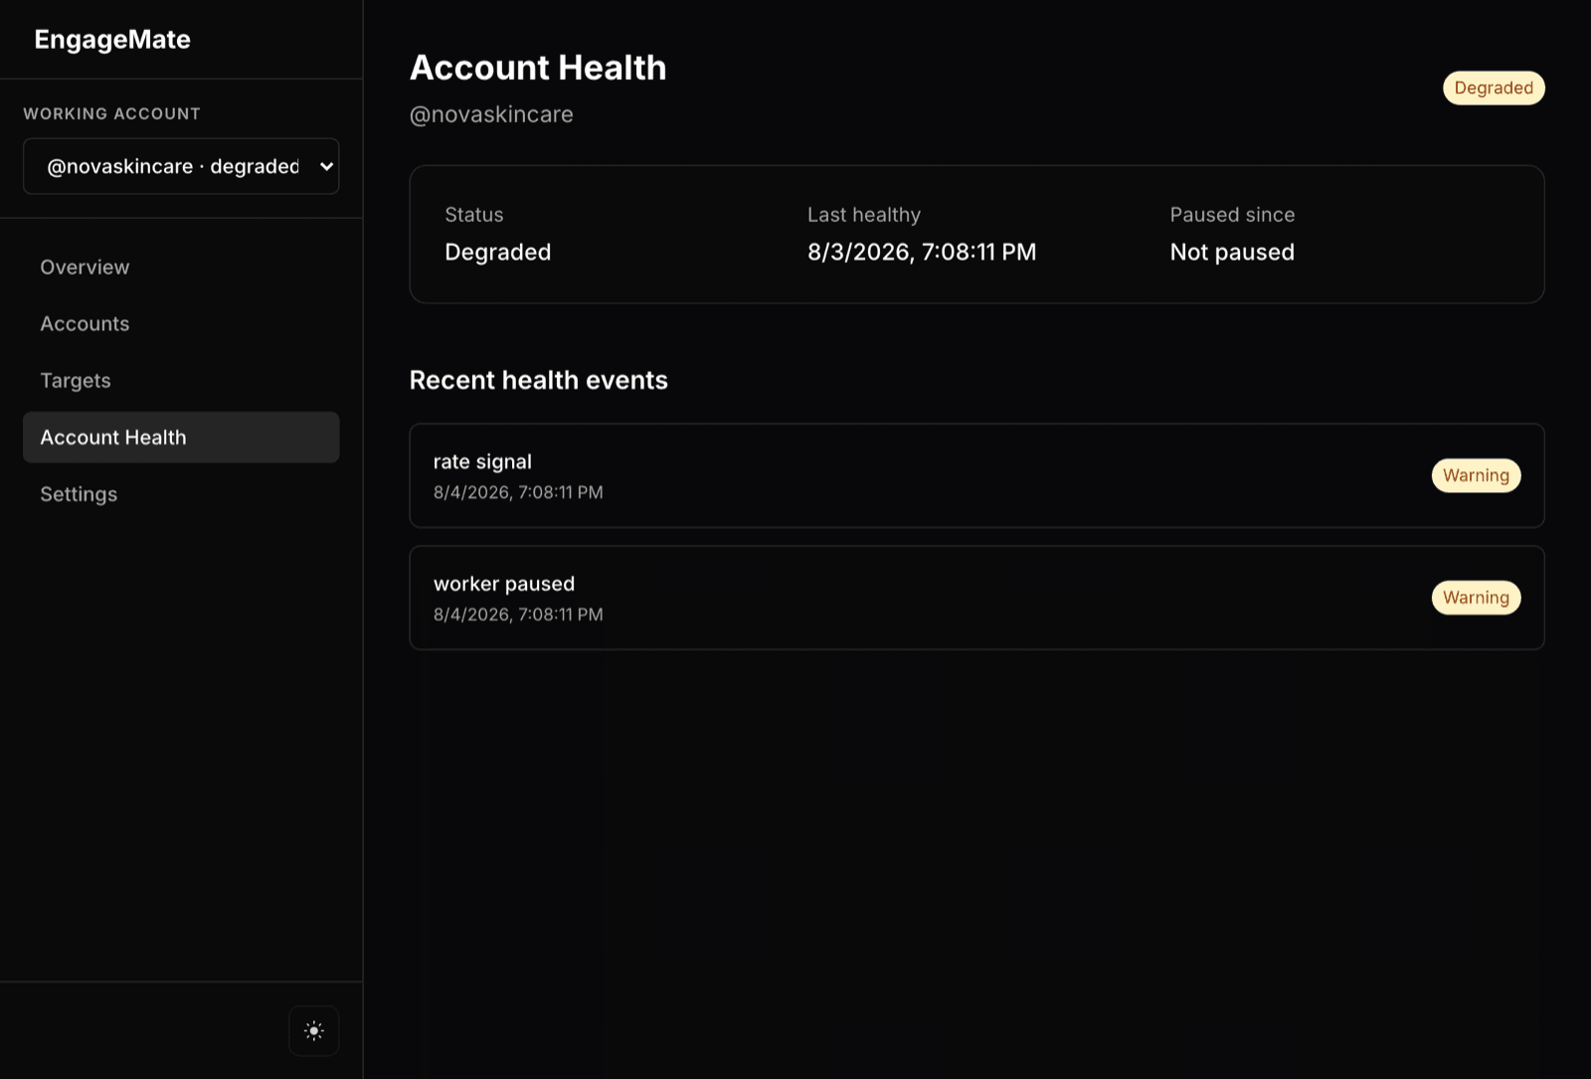The height and width of the screenshot is (1079, 1591).
Task: Toggle light theme with sun icon
Action: [314, 1031]
